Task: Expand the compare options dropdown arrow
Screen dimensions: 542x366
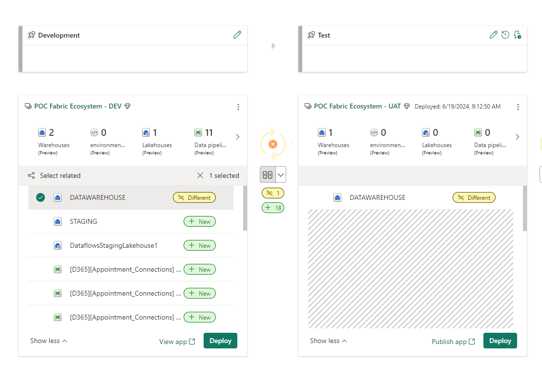Action: tap(281, 175)
